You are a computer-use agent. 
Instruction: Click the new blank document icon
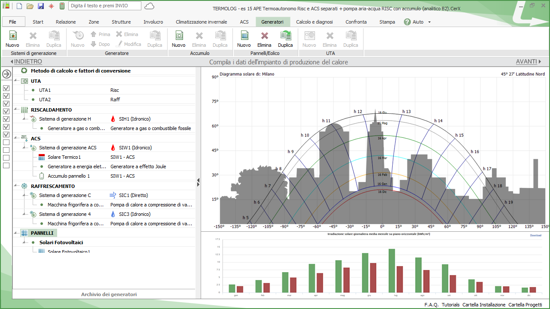click(19, 6)
